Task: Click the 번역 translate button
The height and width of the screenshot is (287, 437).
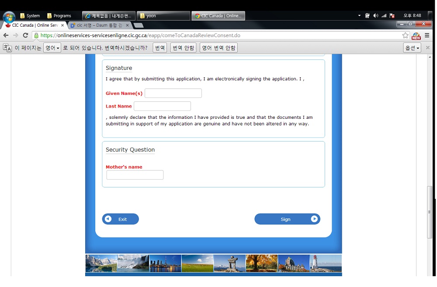Action: pos(160,48)
